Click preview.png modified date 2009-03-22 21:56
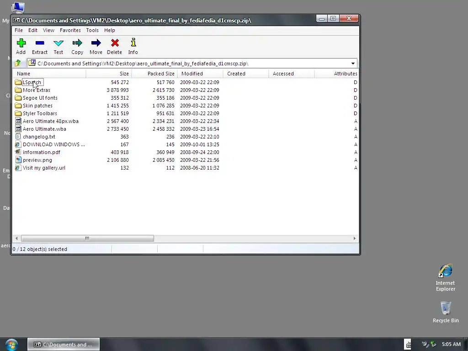This screenshot has height=351, width=468. (x=199, y=160)
